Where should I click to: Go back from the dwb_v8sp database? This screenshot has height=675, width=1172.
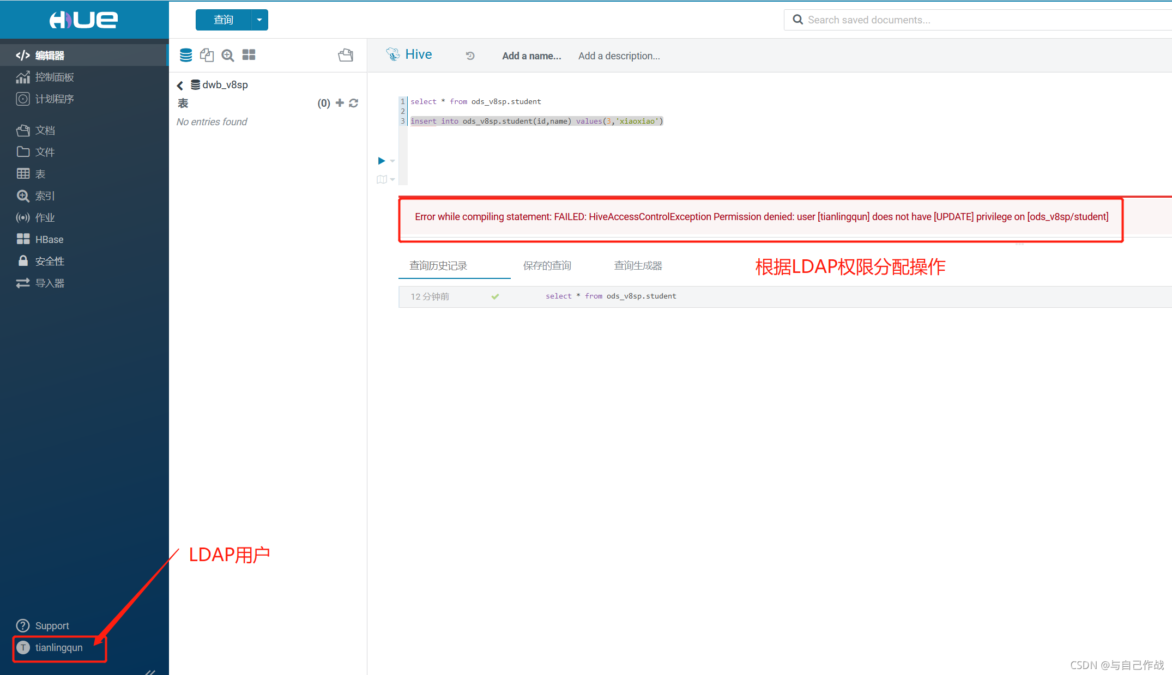coord(180,86)
